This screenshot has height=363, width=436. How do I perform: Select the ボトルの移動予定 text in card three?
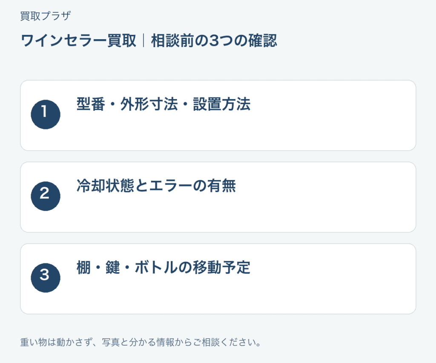tap(192, 268)
